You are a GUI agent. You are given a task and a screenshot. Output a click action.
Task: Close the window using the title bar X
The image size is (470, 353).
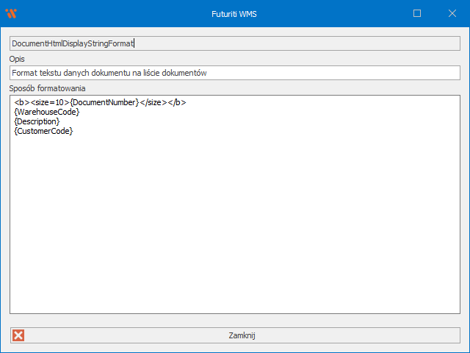tap(452, 13)
